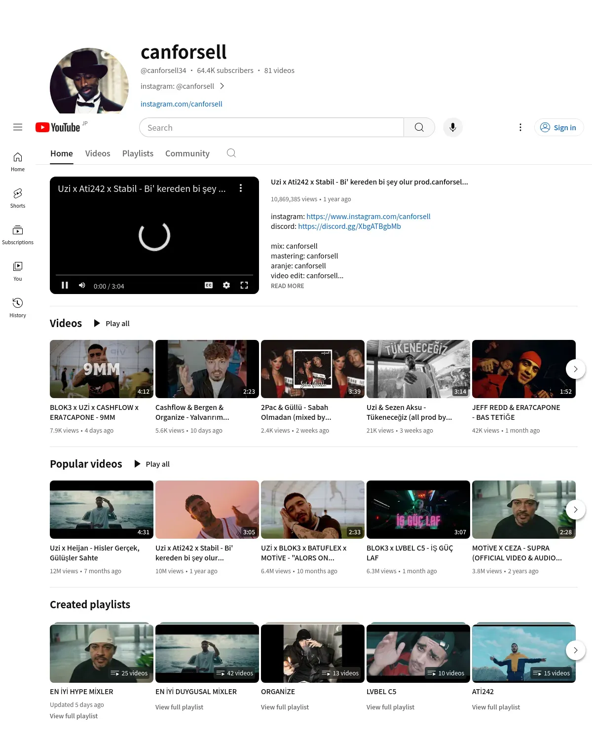Open ORGANİZE playlist thumbnail

coord(313,653)
